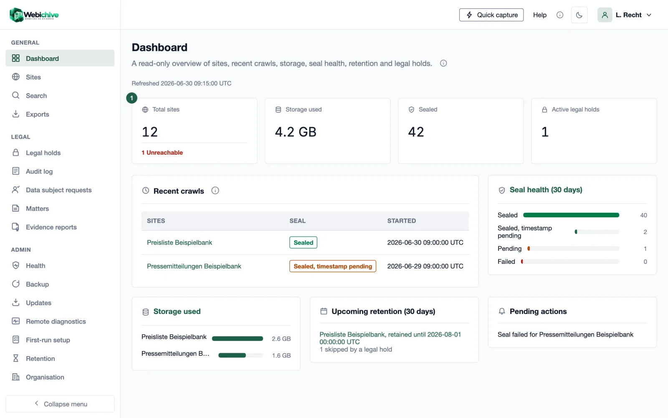Open Pressemitteilungen Beispielbank crawl link
Screen dimensions: 668x418
(194, 266)
